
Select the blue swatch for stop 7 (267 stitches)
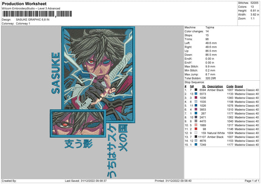[x=196, y=113]
